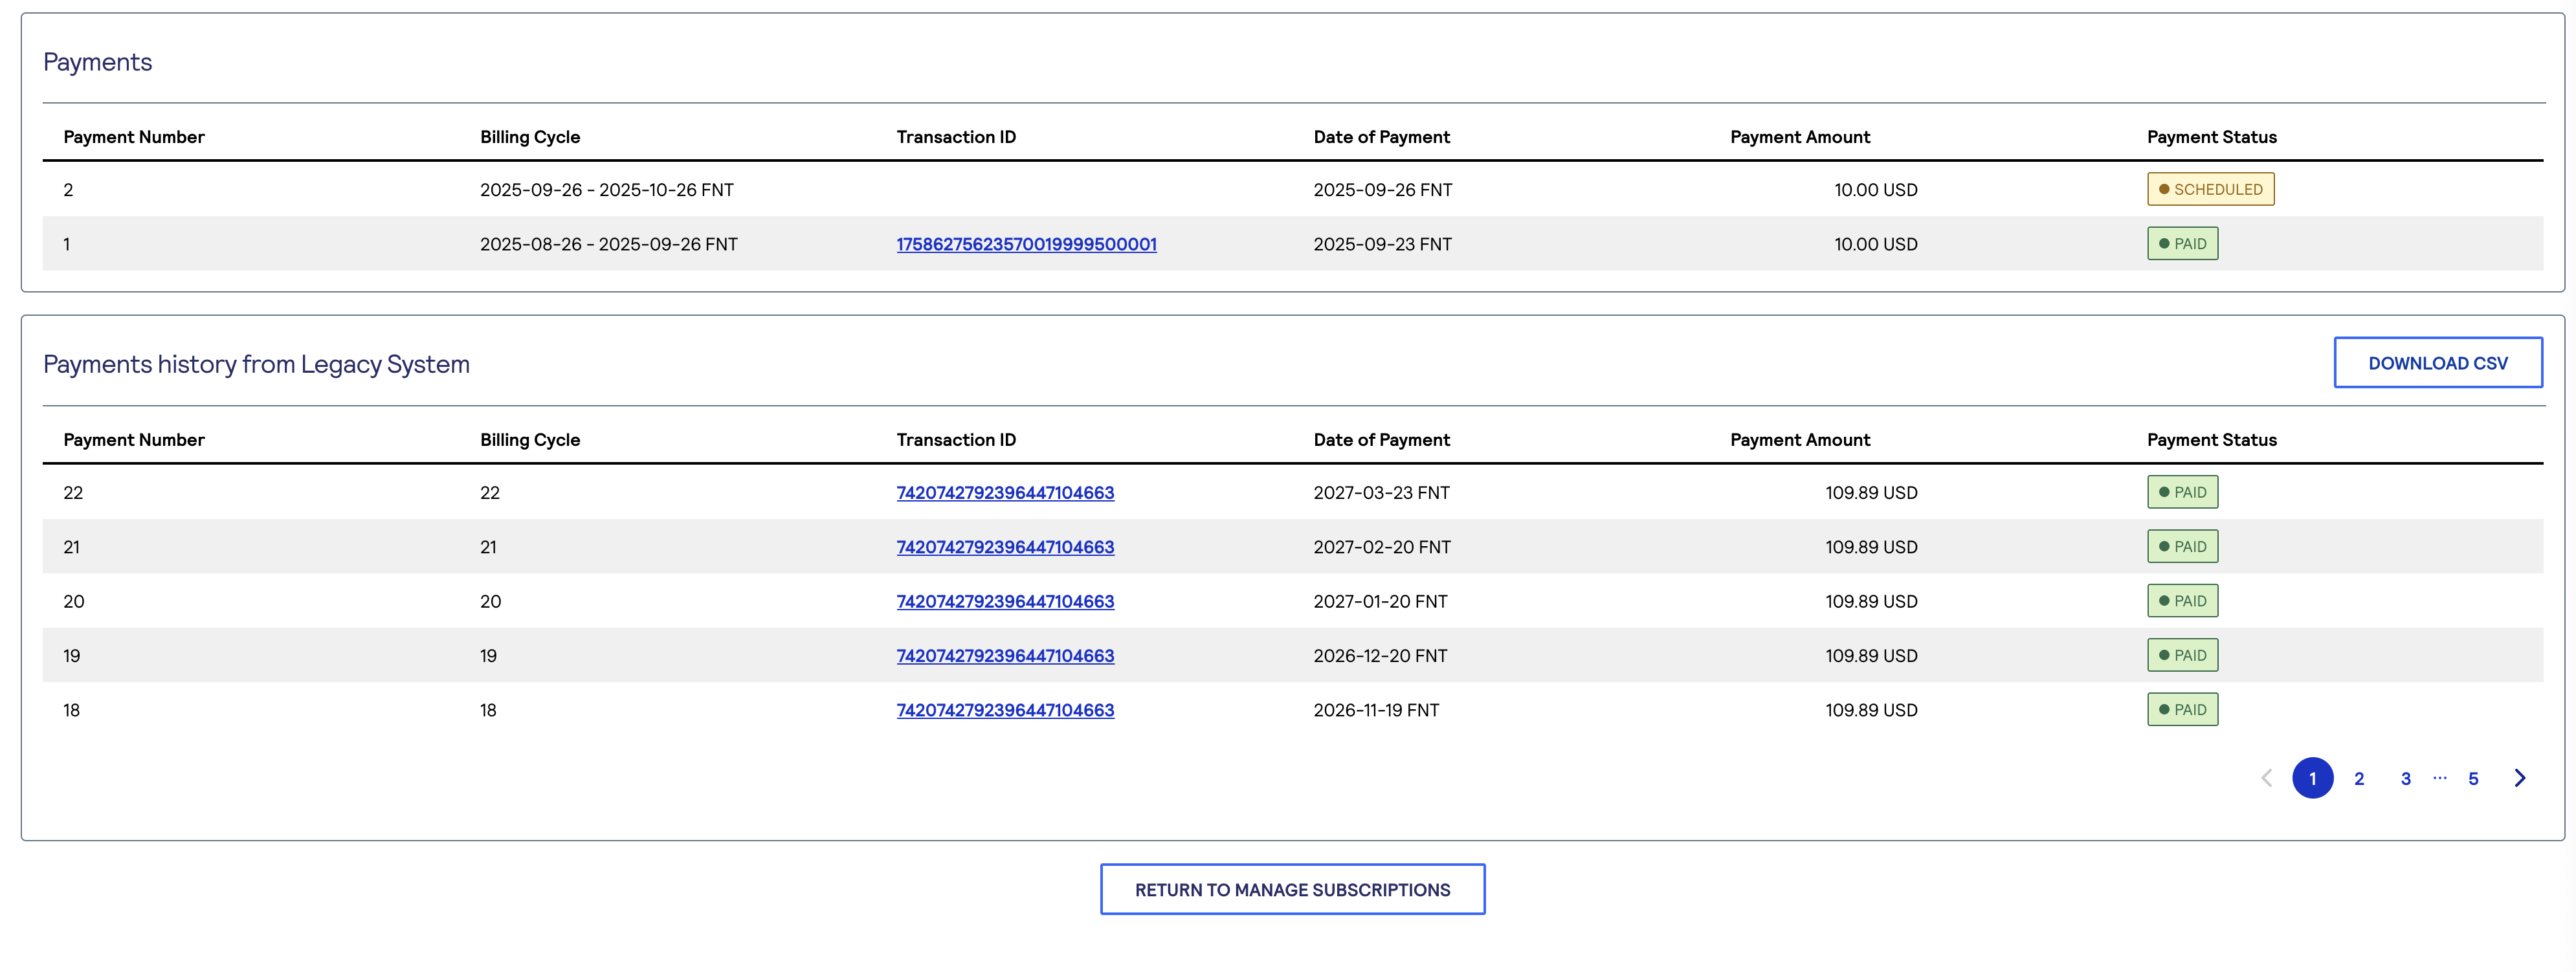
Task: Click DOWNLOAD CSV for legacy payments
Action: (2438, 362)
